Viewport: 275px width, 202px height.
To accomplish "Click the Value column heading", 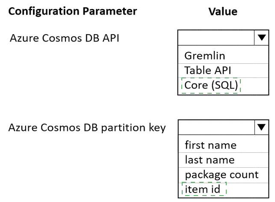I will pos(223,12).
